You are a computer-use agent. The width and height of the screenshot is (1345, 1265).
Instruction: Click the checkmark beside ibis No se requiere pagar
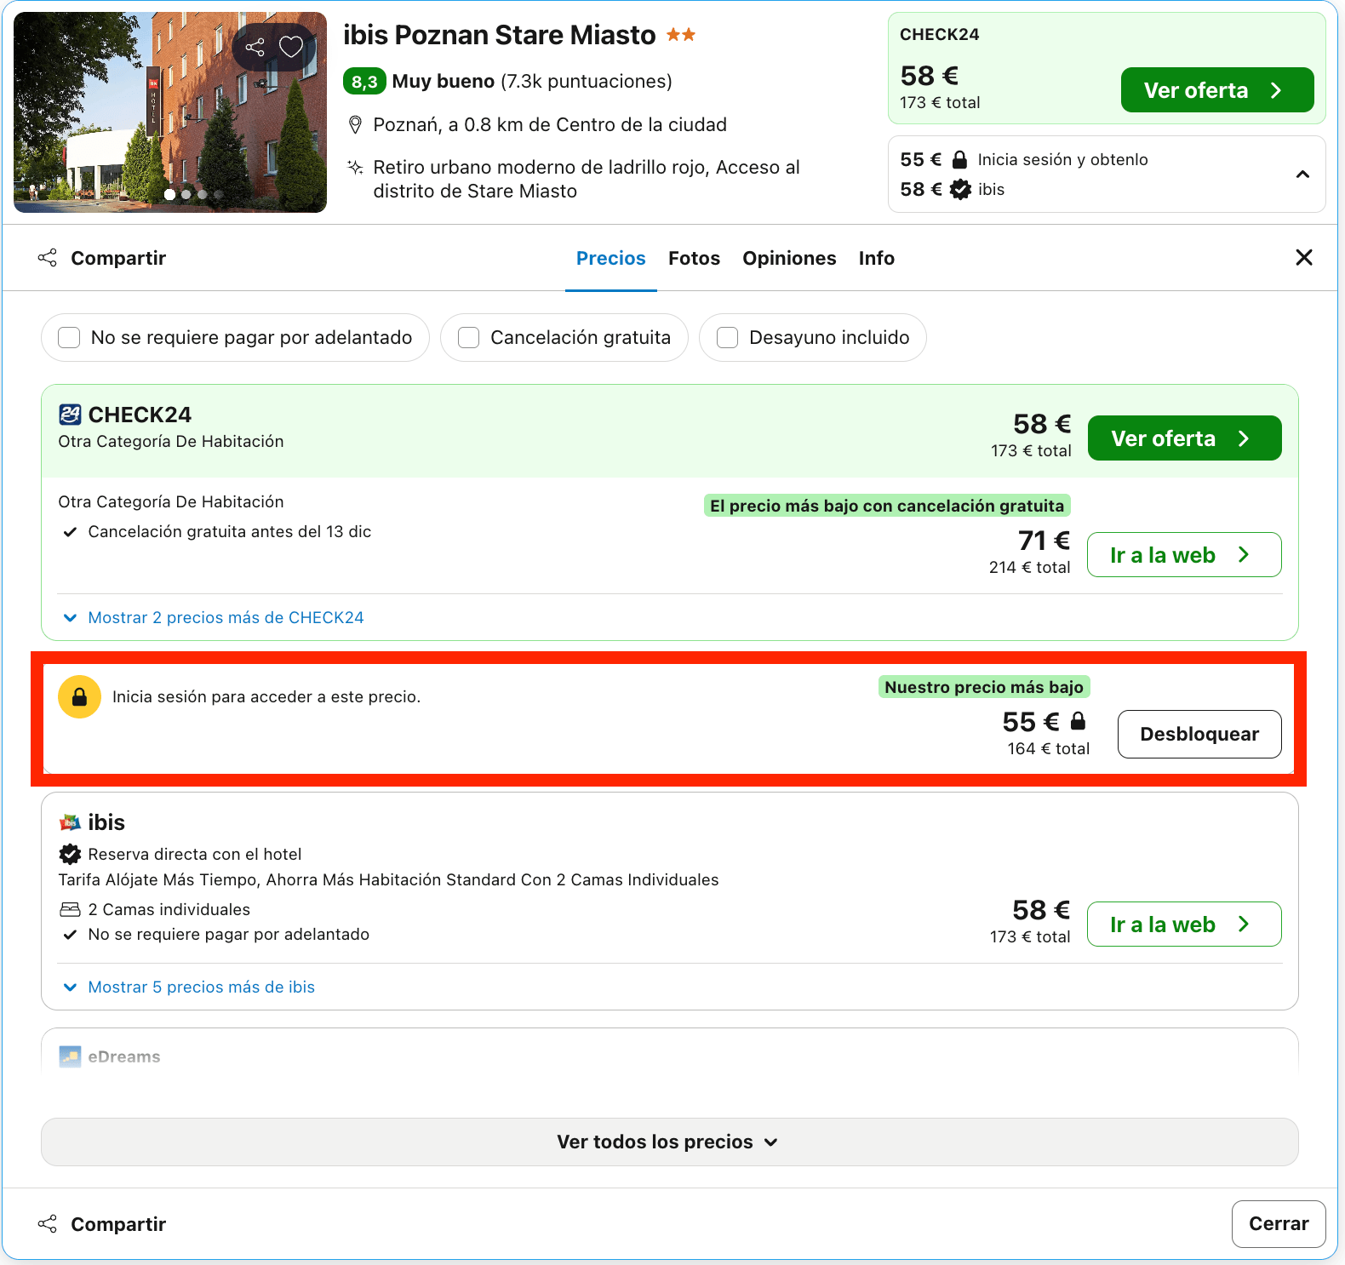pyautogui.click(x=70, y=935)
